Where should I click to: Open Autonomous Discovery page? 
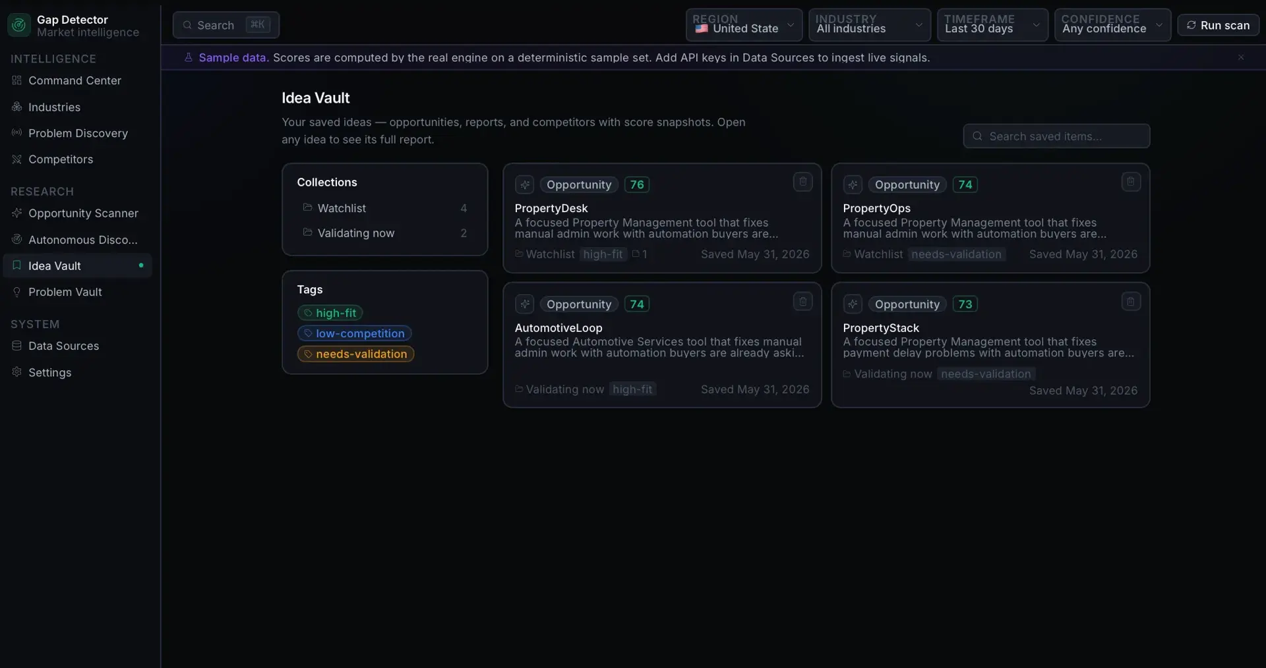pos(77,240)
